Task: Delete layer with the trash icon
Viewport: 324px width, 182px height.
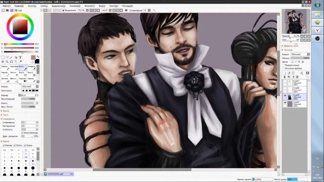Action: click(x=297, y=77)
